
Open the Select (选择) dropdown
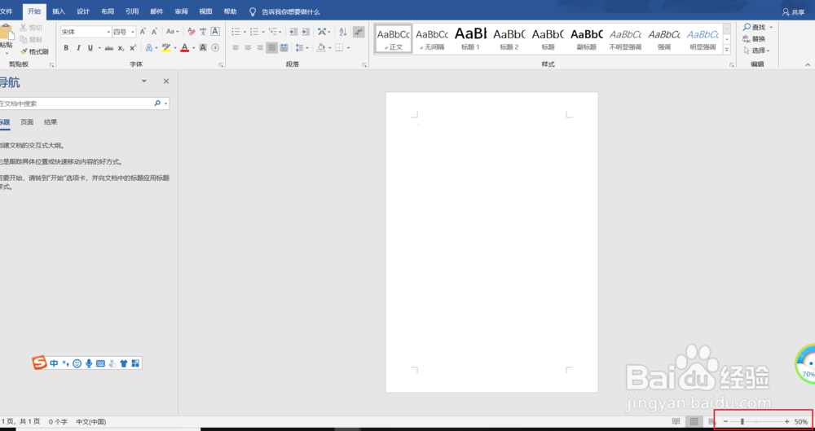[x=757, y=51]
